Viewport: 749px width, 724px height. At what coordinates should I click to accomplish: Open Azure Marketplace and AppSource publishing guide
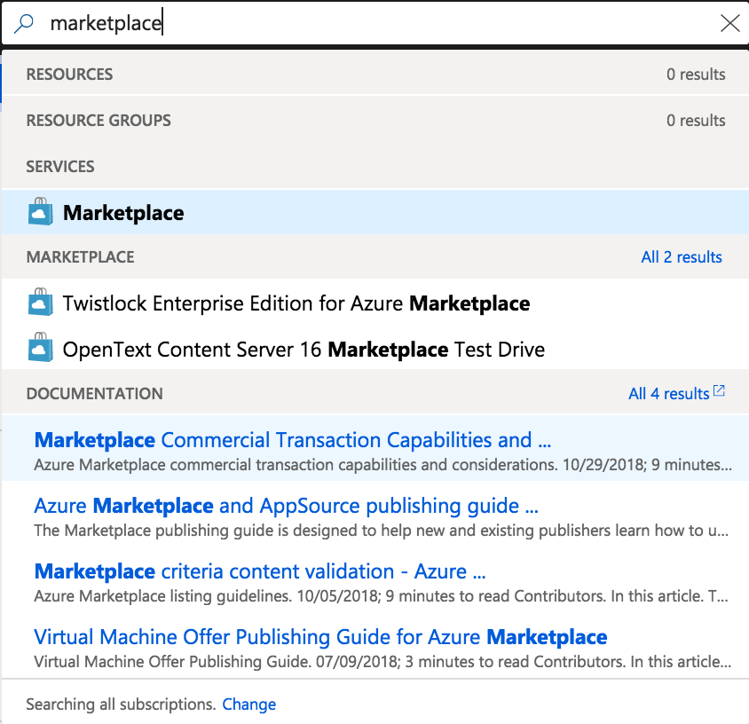[x=286, y=506]
